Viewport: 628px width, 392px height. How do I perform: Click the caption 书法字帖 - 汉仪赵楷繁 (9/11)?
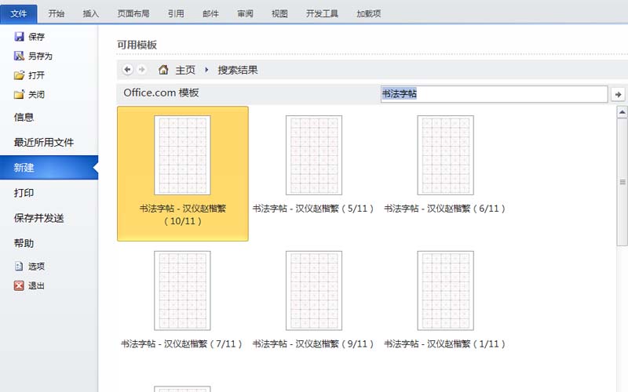coord(313,343)
